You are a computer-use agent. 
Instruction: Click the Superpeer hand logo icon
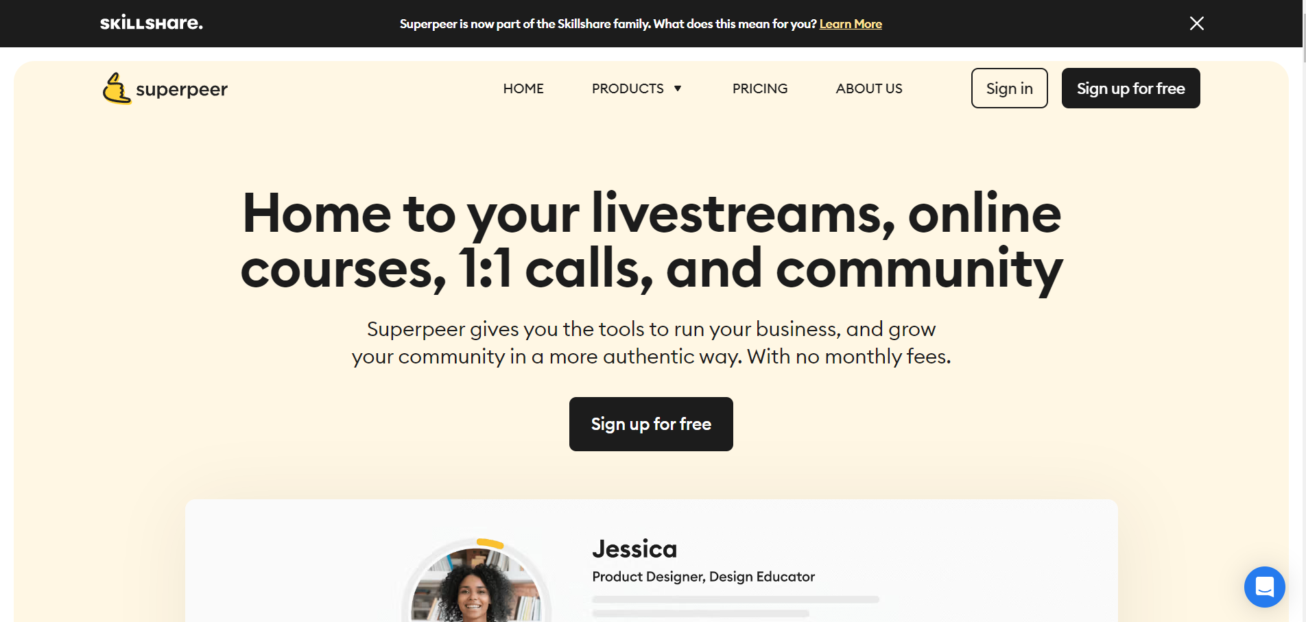click(x=116, y=88)
